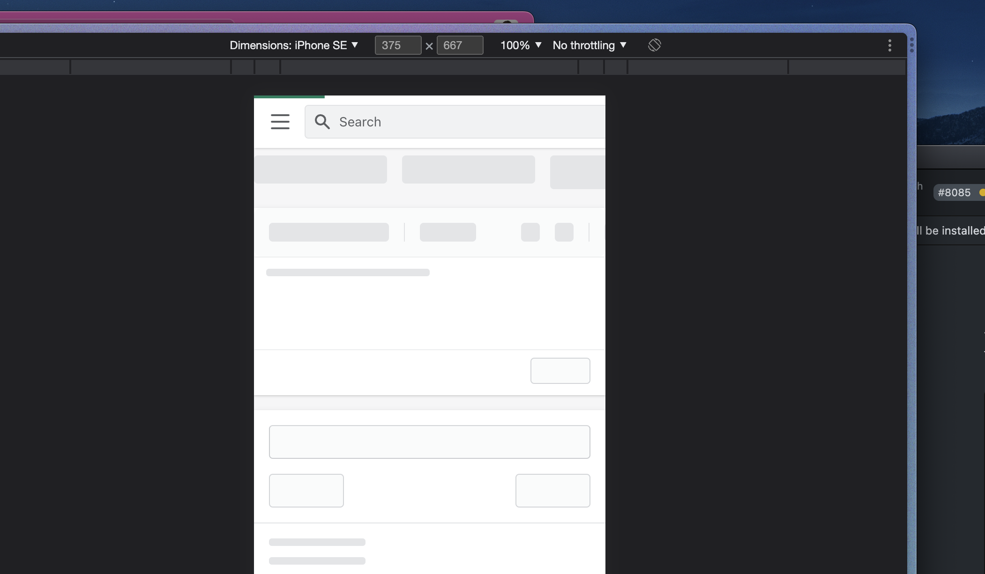985x574 pixels.
Task: Select the second gray tab placeholder
Action: (x=468, y=169)
